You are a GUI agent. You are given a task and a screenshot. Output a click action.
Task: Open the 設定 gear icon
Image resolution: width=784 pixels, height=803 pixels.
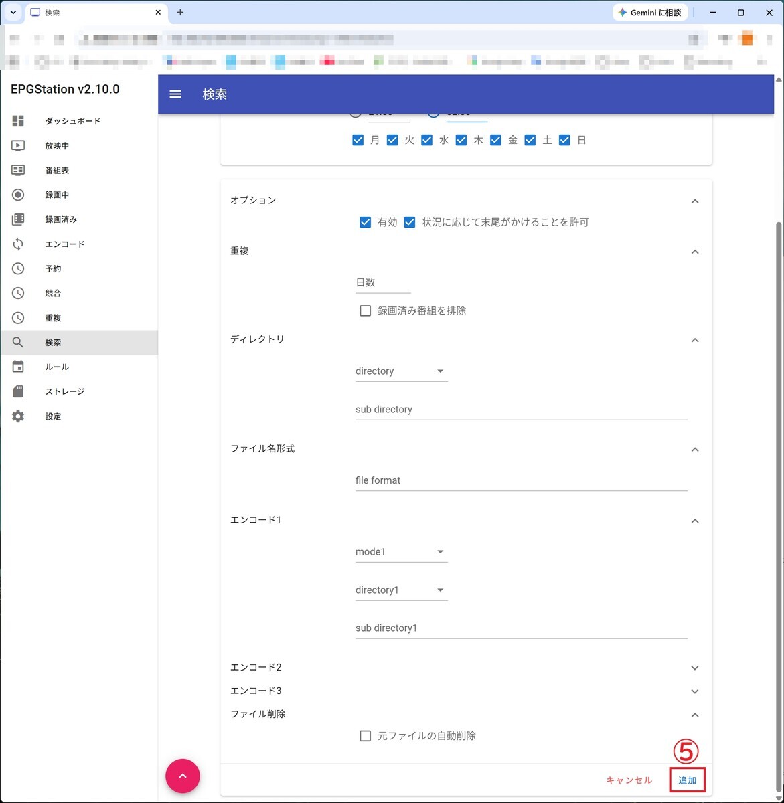tap(18, 416)
